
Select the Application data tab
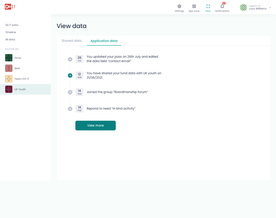104,41
